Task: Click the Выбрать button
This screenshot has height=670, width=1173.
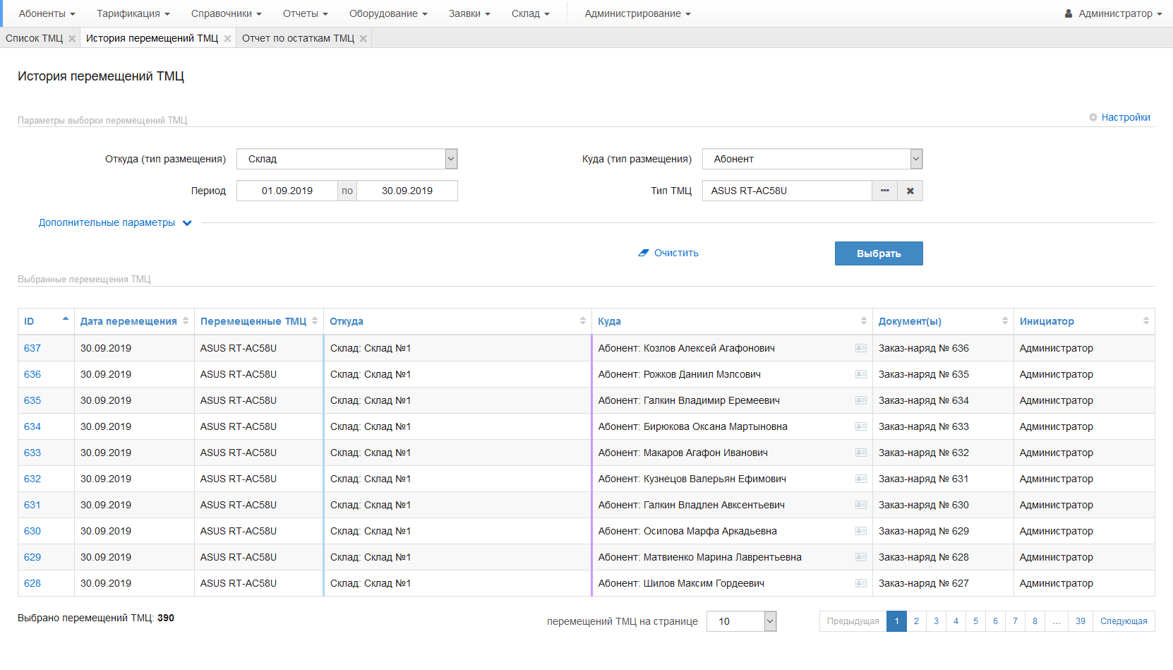Action: [879, 253]
